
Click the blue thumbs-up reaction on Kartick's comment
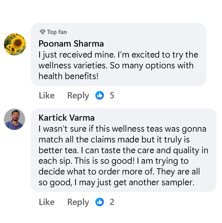(x=99, y=202)
